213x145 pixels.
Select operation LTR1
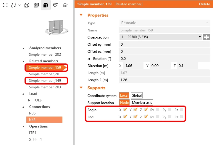[33, 133]
